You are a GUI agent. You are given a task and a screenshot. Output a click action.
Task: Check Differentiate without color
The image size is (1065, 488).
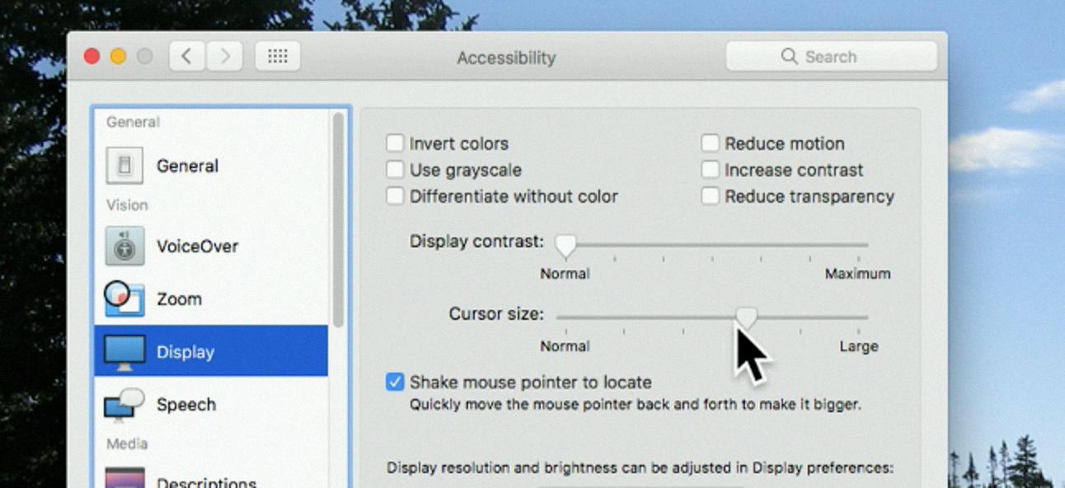[395, 196]
